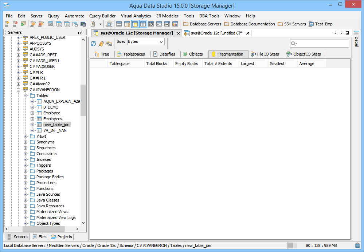Viewport: 364px width, 252px height.
Task: Open the Query Builder menu
Action: coord(102,16)
